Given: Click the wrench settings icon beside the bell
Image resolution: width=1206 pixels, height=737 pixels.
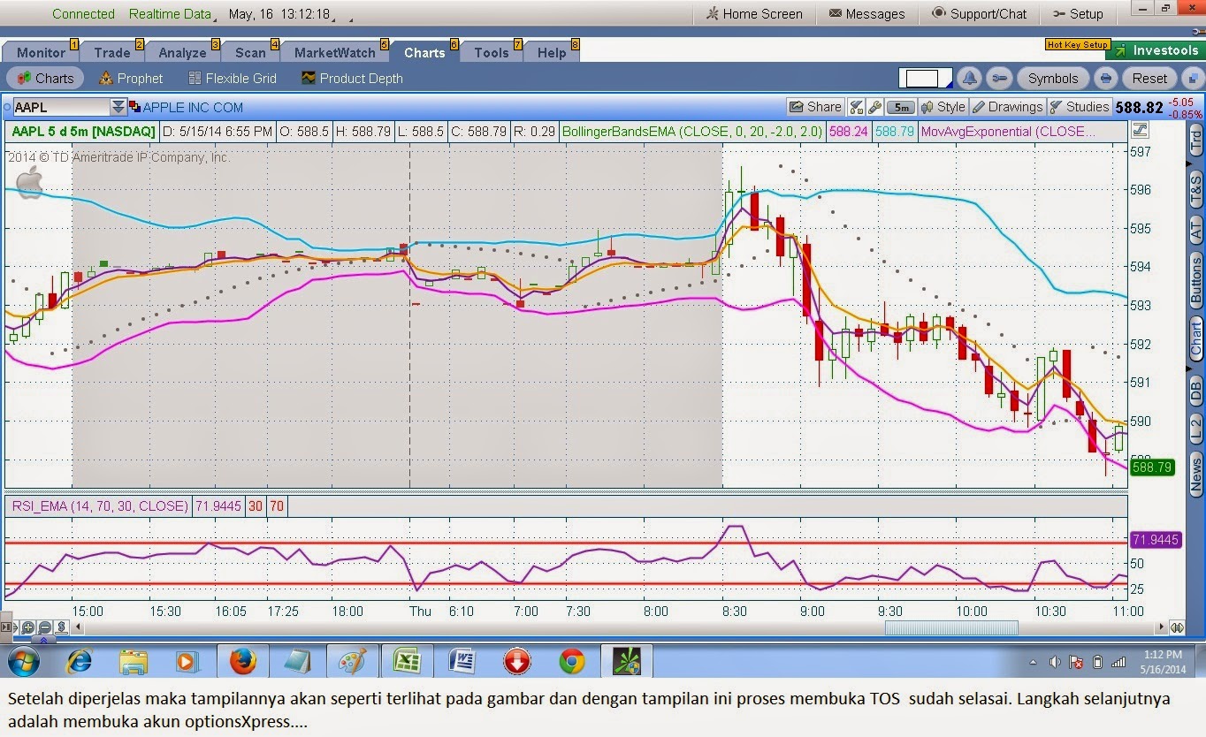Looking at the screenshot, I should click(999, 78).
